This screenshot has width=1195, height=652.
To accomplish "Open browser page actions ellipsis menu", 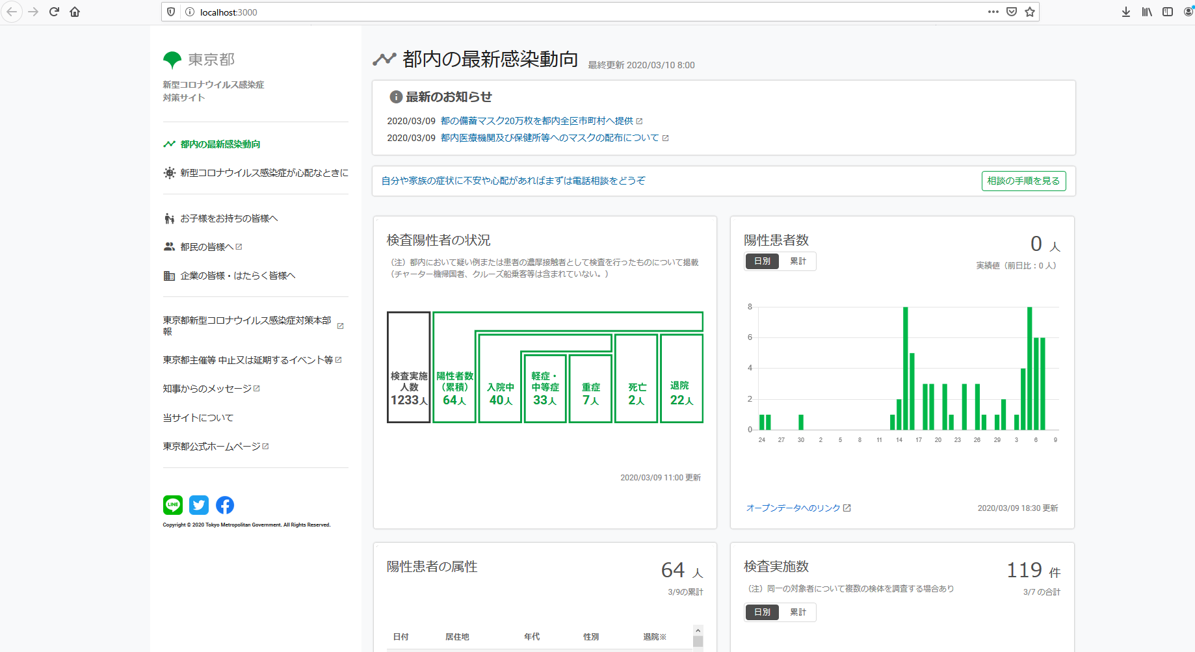I will [993, 12].
